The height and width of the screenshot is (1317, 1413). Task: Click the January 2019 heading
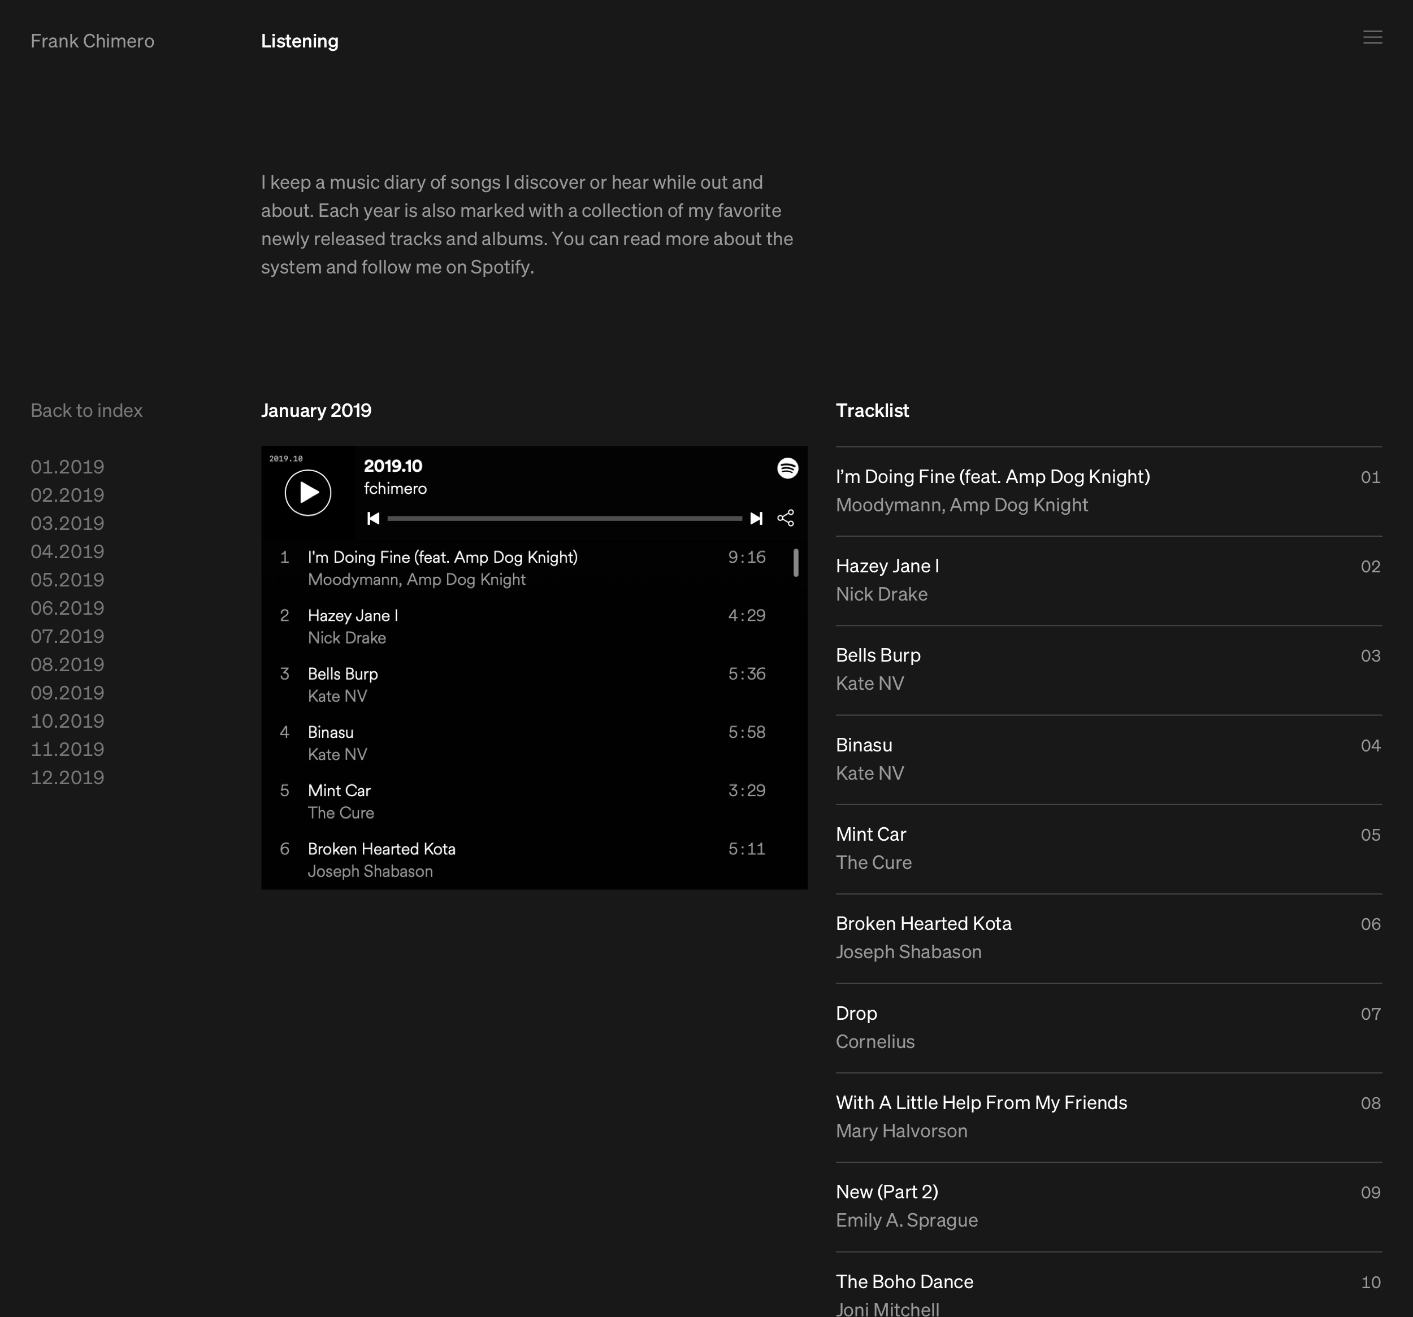click(317, 411)
